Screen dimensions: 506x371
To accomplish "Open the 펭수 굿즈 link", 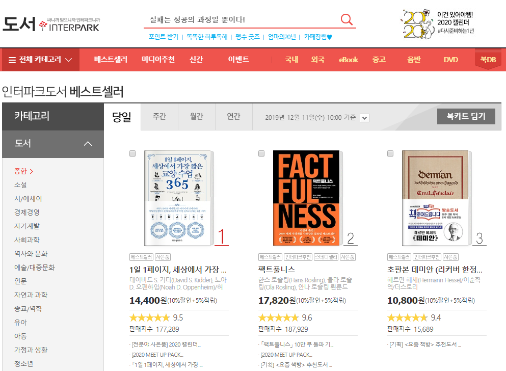I will [248, 37].
